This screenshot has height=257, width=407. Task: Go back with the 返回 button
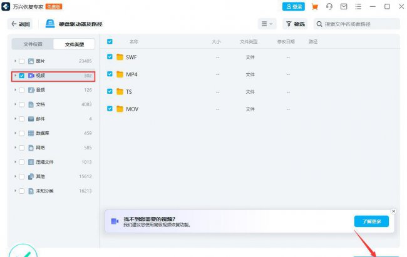[x=20, y=24]
